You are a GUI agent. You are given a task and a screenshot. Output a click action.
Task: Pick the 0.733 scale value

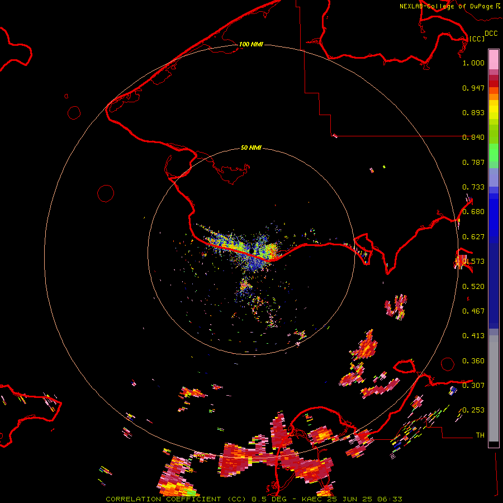click(x=473, y=187)
